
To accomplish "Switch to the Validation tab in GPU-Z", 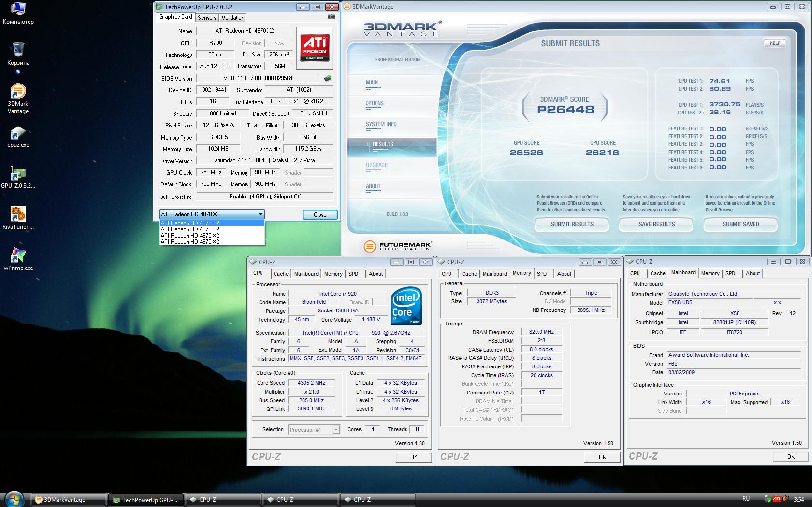I will [233, 18].
